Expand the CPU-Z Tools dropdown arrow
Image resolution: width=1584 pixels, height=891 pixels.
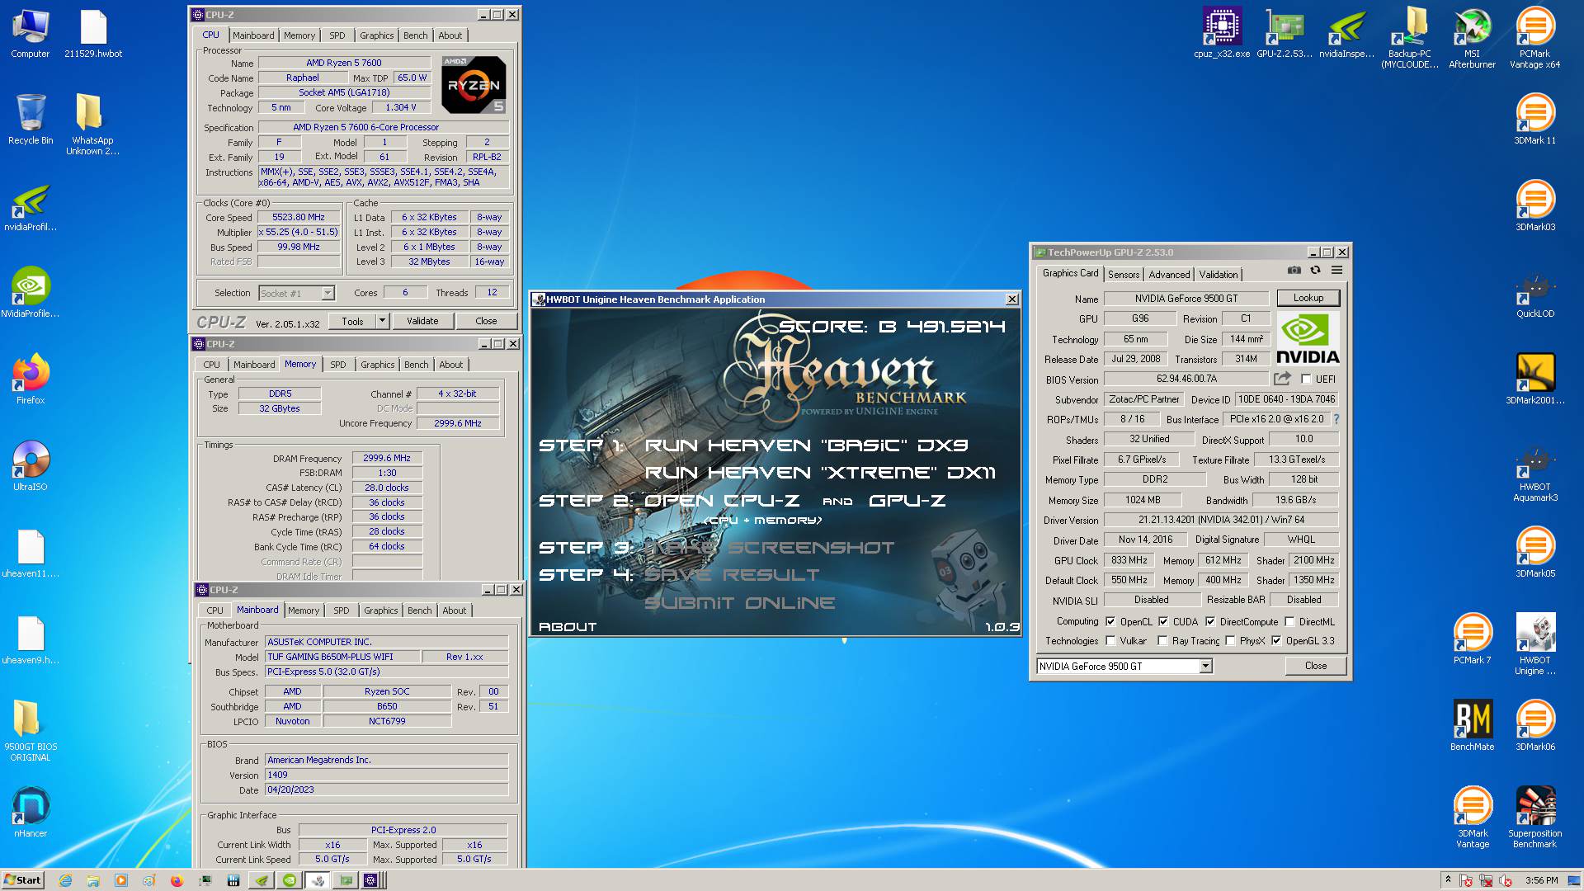pos(382,321)
